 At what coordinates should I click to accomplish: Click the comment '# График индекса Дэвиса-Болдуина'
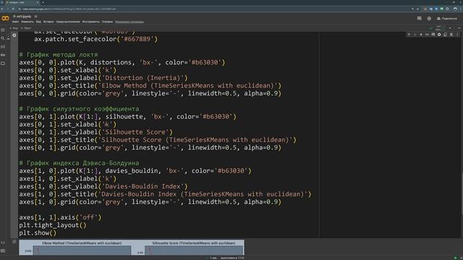click(x=79, y=163)
